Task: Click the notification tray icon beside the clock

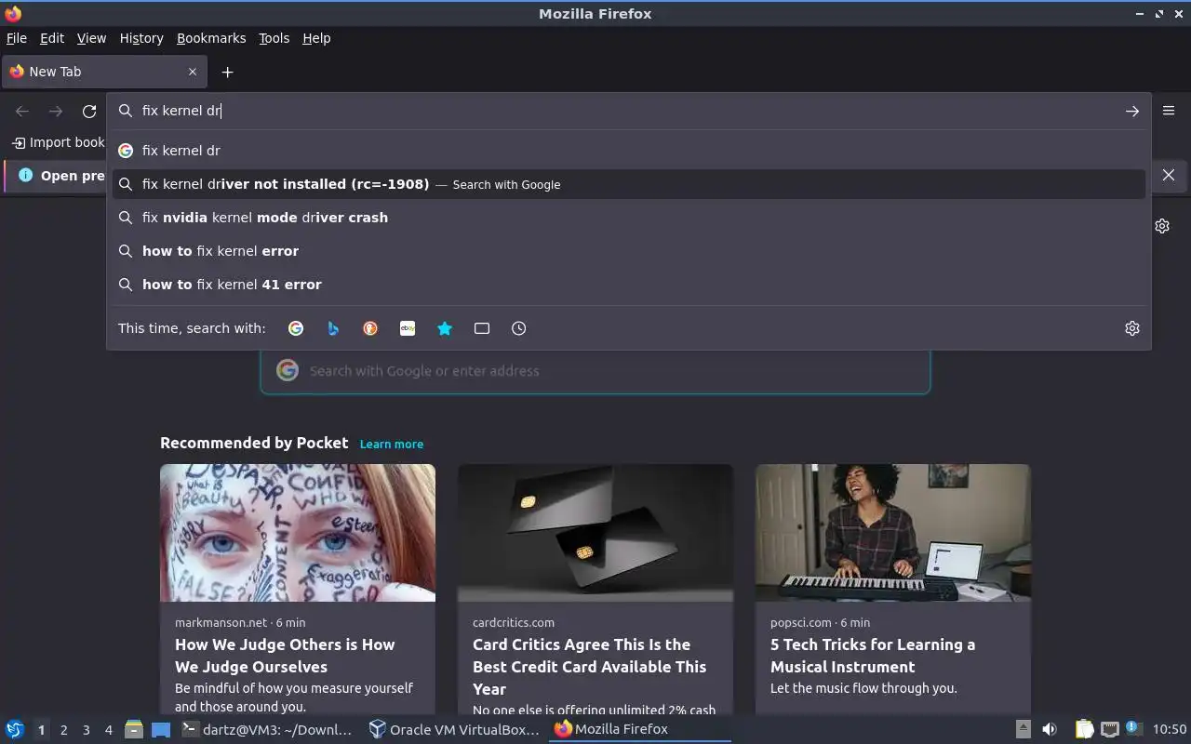Action: point(1133,728)
